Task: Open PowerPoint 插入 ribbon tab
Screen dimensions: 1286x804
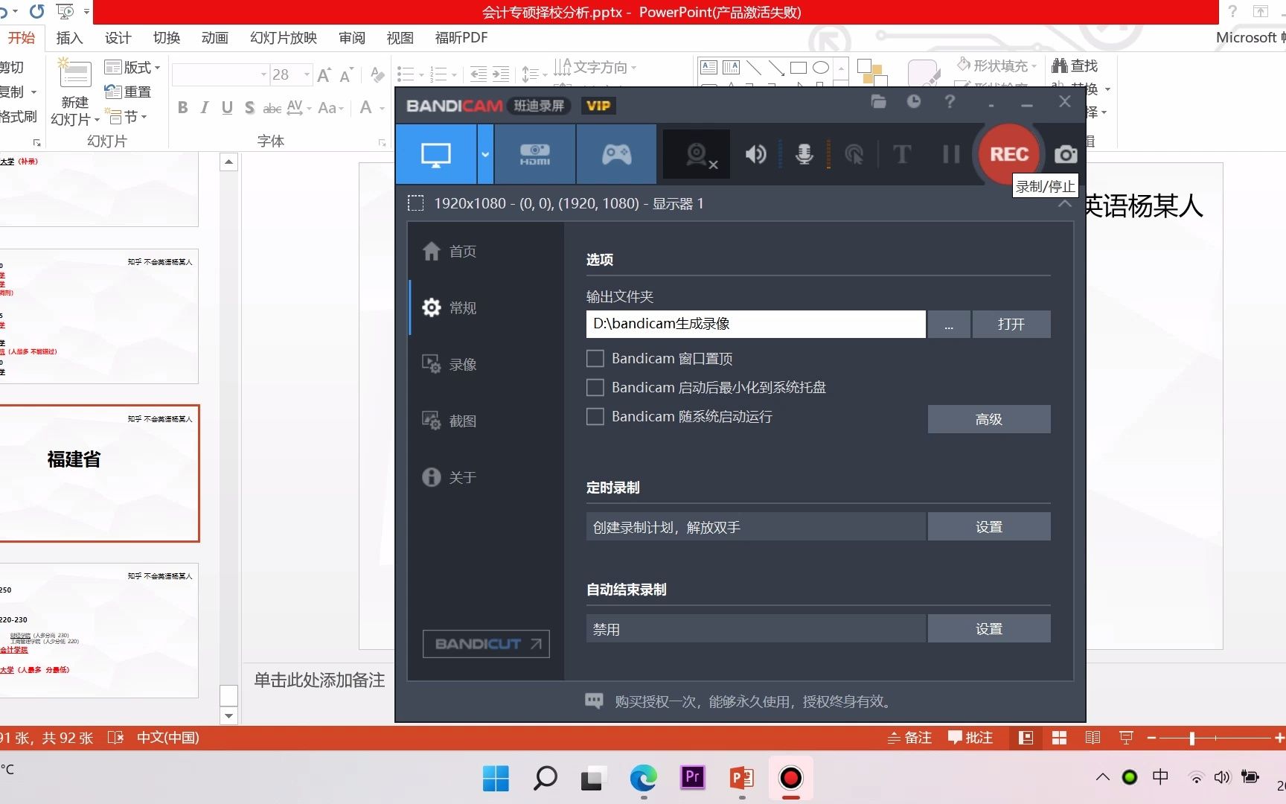Action: [69, 38]
